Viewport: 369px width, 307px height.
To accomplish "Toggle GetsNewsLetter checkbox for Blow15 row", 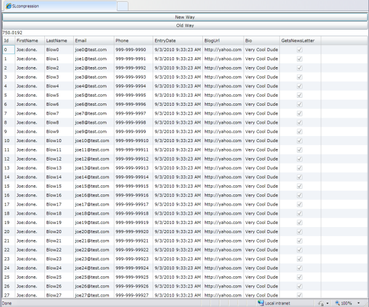I will pos(300,186).
